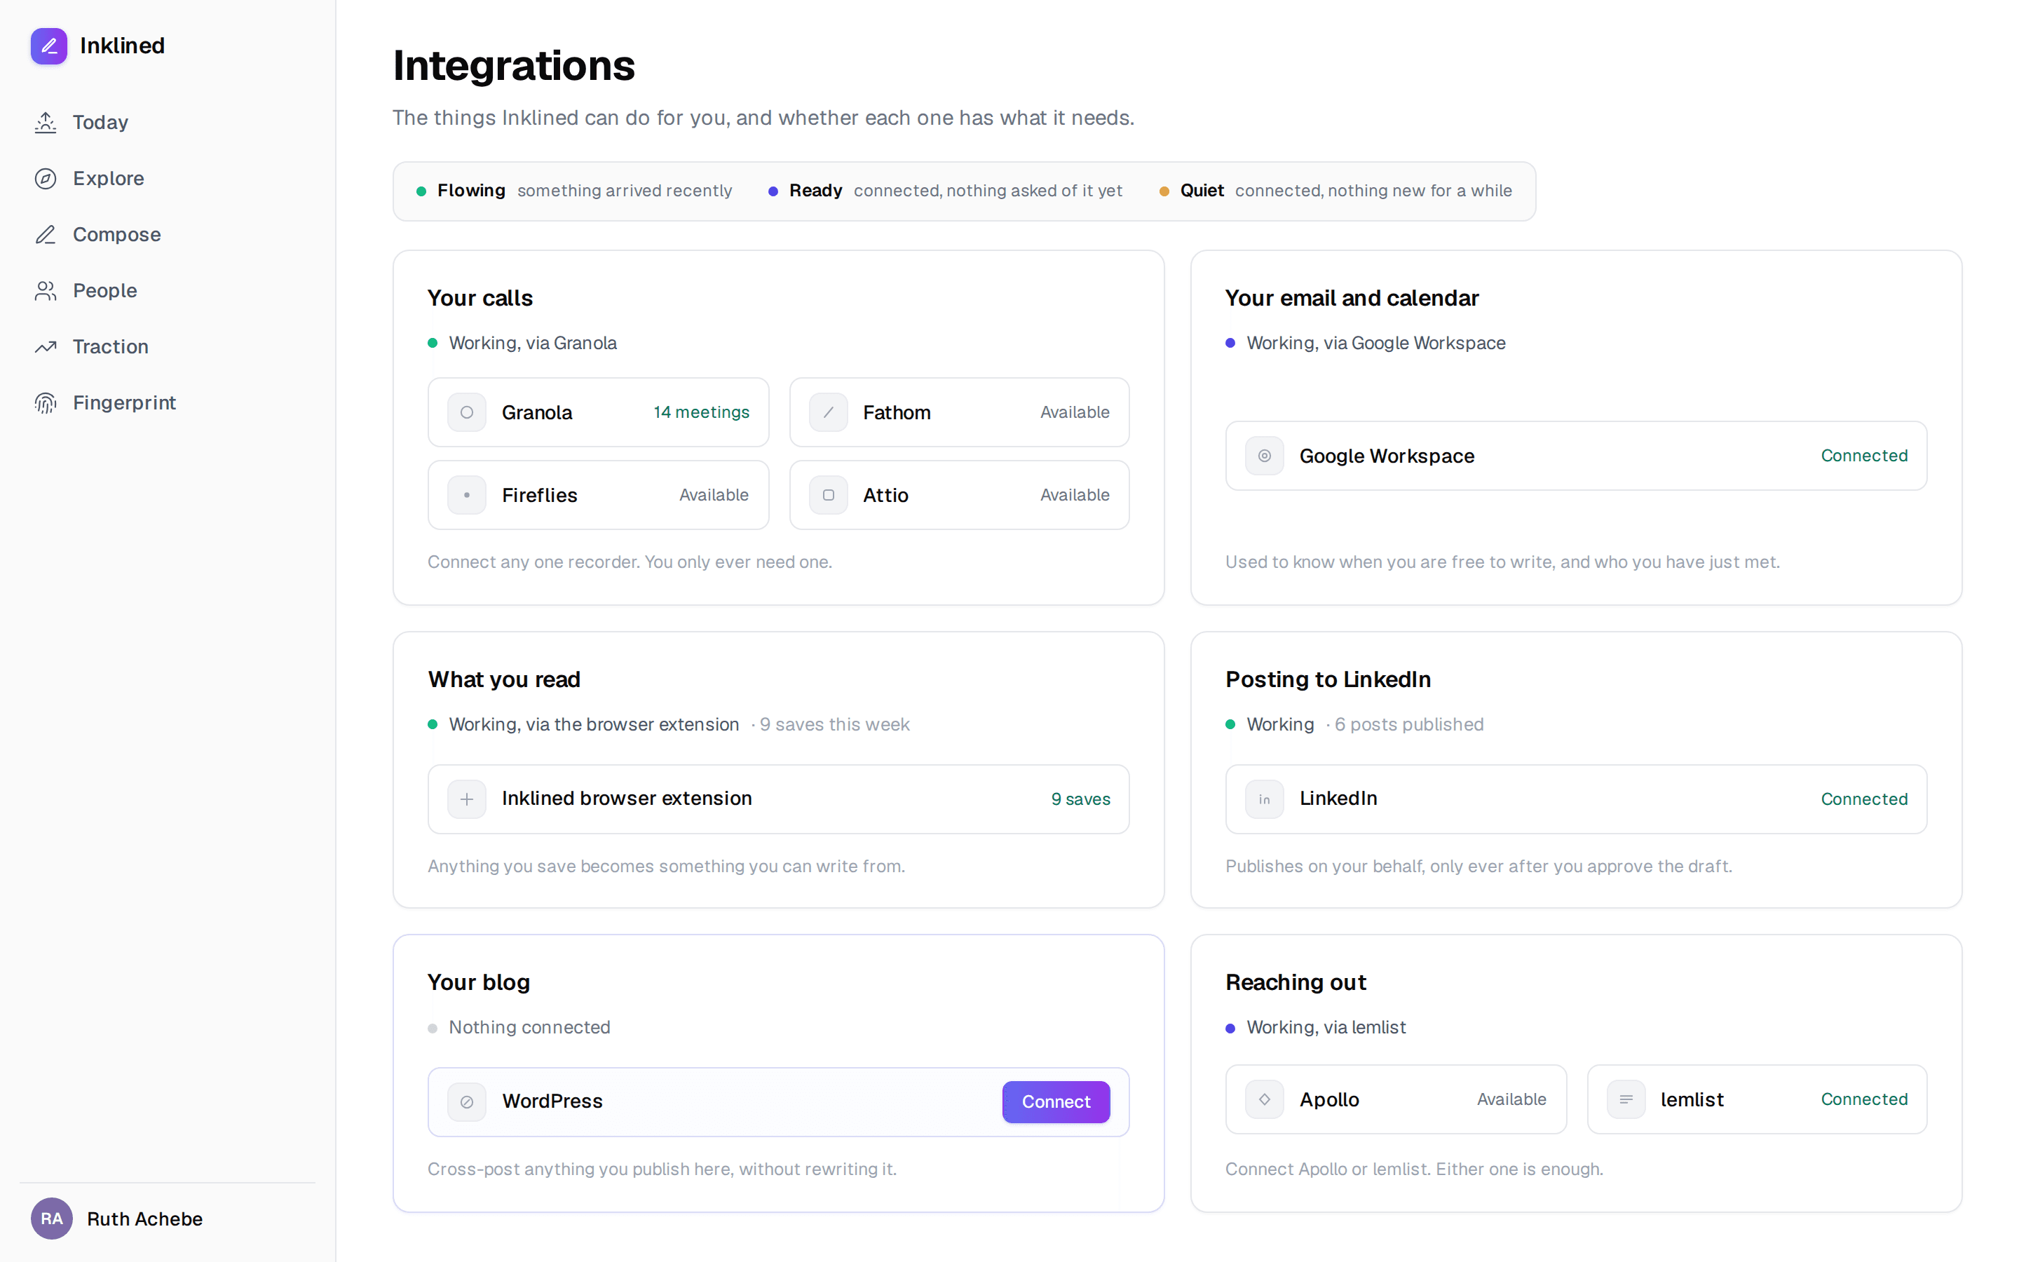
Task: Click the 'What you read' heading
Action: pyautogui.click(x=504, y=679)
